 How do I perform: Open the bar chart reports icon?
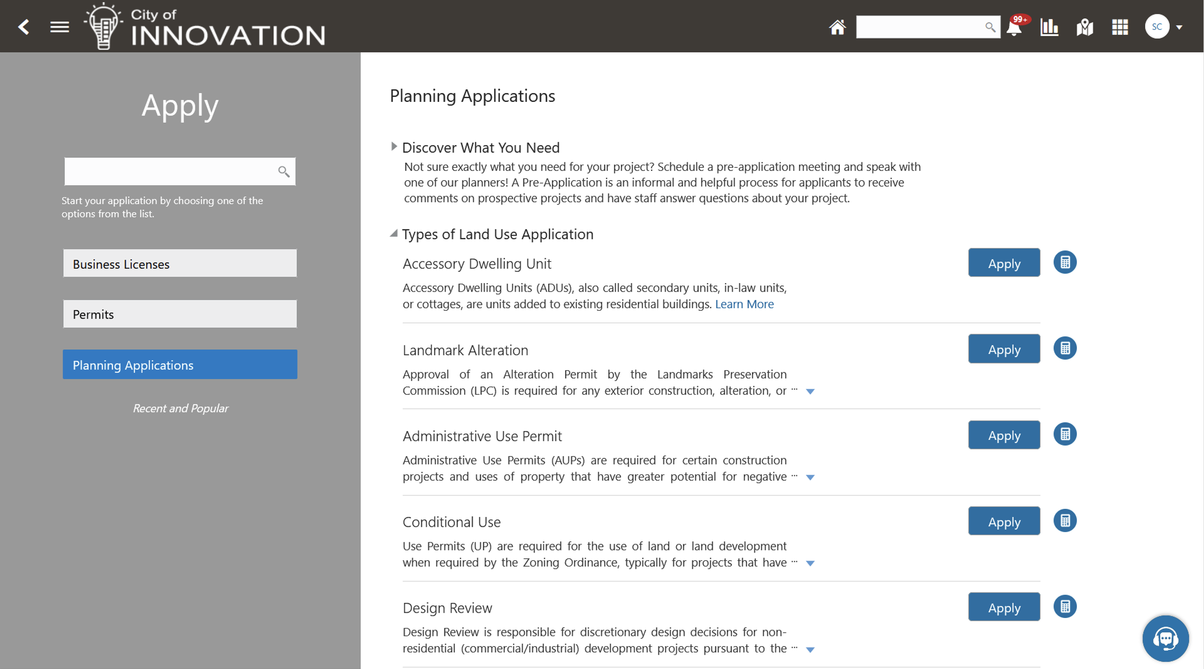point(1049,27)
